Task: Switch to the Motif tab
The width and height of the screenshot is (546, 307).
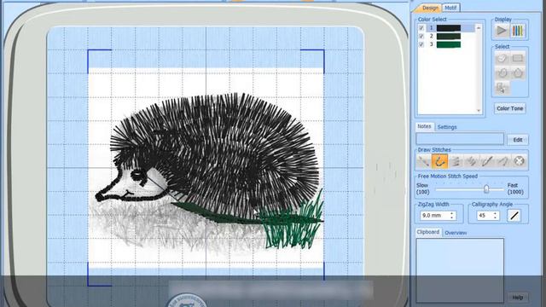Action: pos(450,8)
